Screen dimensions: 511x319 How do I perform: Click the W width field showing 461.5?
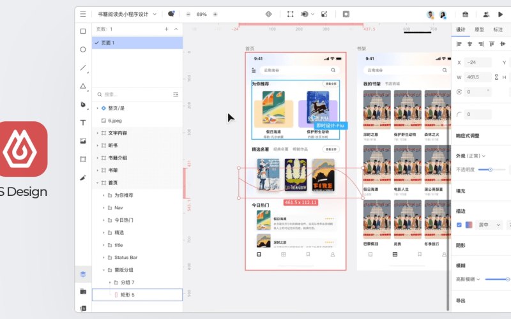pos(477,77)
